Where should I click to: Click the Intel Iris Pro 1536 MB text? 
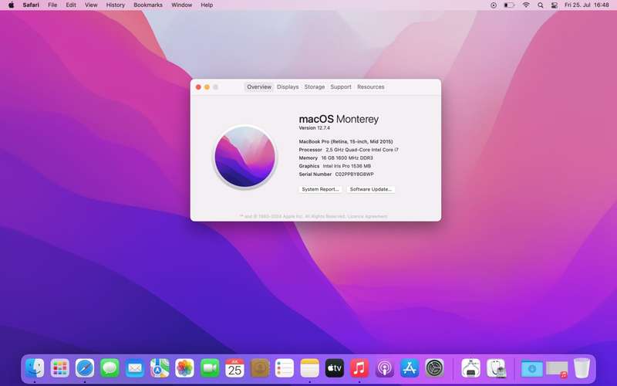point(347,166)
